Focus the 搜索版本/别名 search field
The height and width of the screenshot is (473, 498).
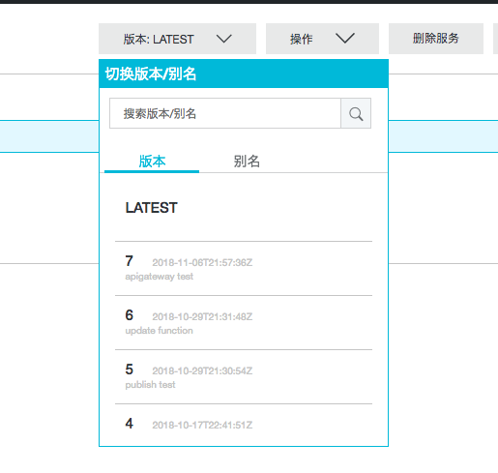point(225,113)
